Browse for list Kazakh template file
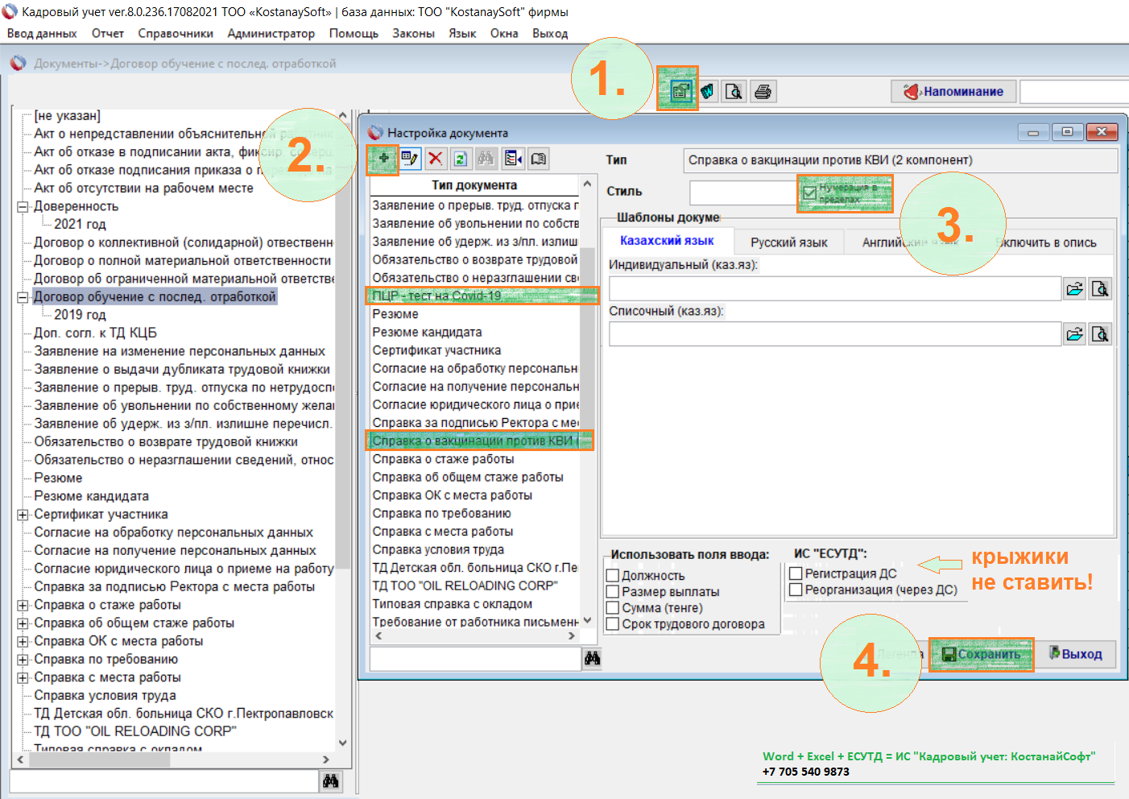1129x799 pixels. [1075, 333]
